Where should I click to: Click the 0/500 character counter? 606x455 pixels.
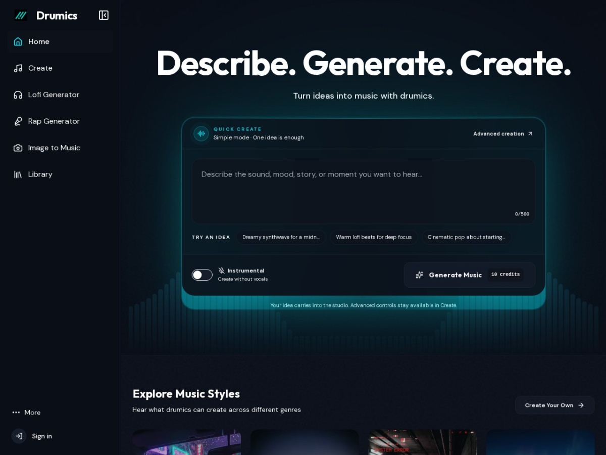point(522,214)
